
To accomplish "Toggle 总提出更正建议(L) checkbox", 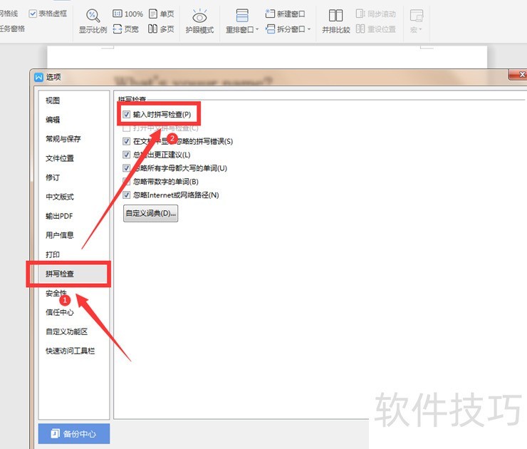I will click(126, 155).
